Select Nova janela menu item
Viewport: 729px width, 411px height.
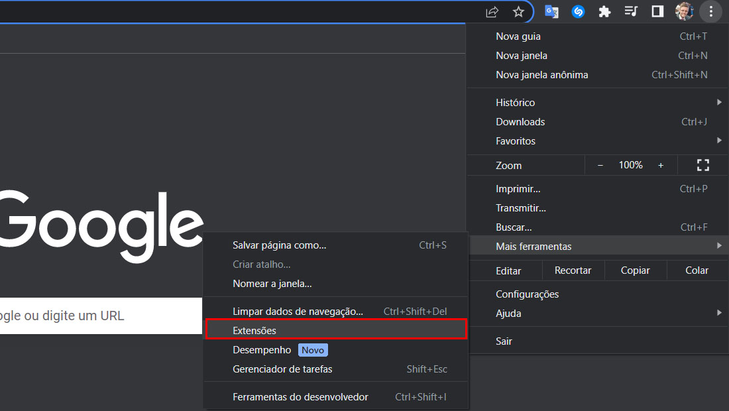[598, 56]
